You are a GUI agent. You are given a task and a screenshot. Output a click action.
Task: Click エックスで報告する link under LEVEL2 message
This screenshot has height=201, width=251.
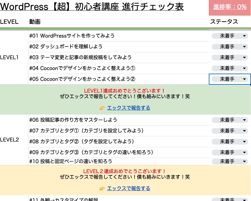click(x=129, y=188)
